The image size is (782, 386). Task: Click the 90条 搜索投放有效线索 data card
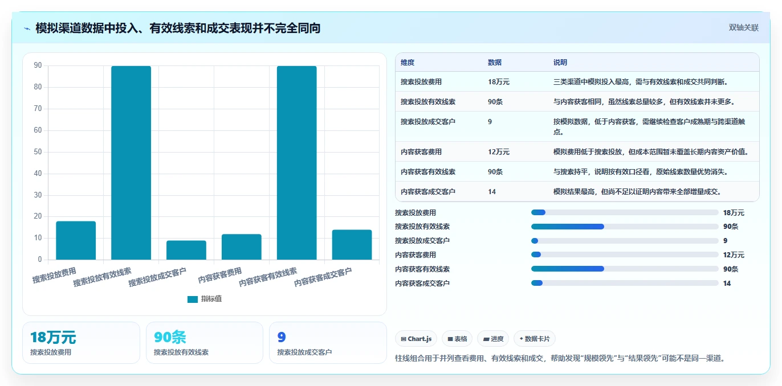(205, 343)
